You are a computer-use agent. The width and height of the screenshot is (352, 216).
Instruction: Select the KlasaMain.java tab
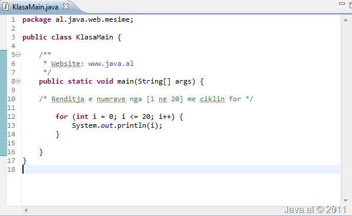tap(35, 7)
